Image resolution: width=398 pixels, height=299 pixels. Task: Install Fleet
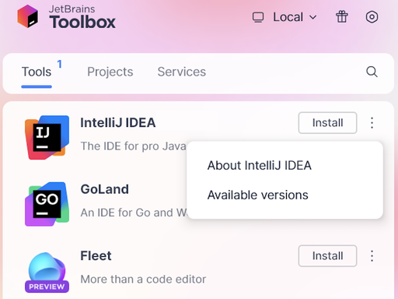click(x=327, y=256)
